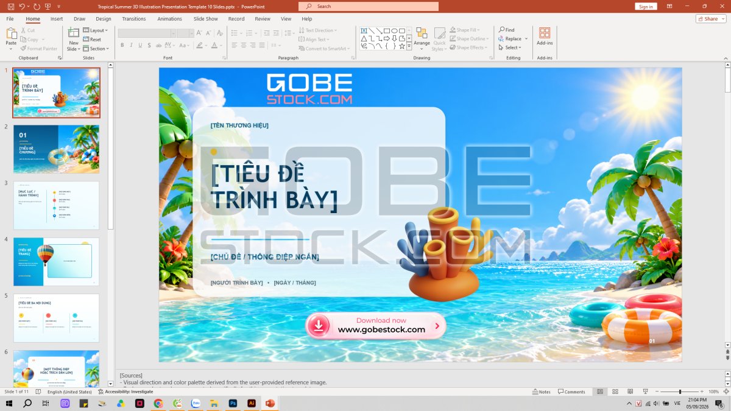Image resolution: width=731 pixels, height=411 pixels.
Task: Toggle the Notes pane
Action: tap(541, 392)
